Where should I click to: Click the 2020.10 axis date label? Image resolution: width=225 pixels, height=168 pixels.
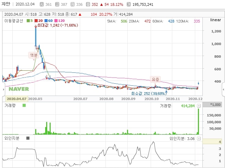pyautogui.click(x=152, y=99)
